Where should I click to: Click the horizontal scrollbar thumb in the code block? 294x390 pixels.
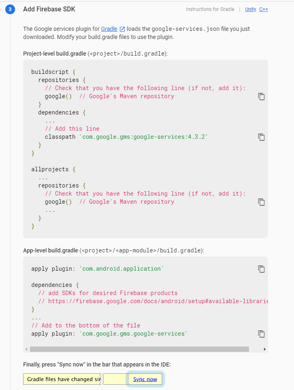139,349
